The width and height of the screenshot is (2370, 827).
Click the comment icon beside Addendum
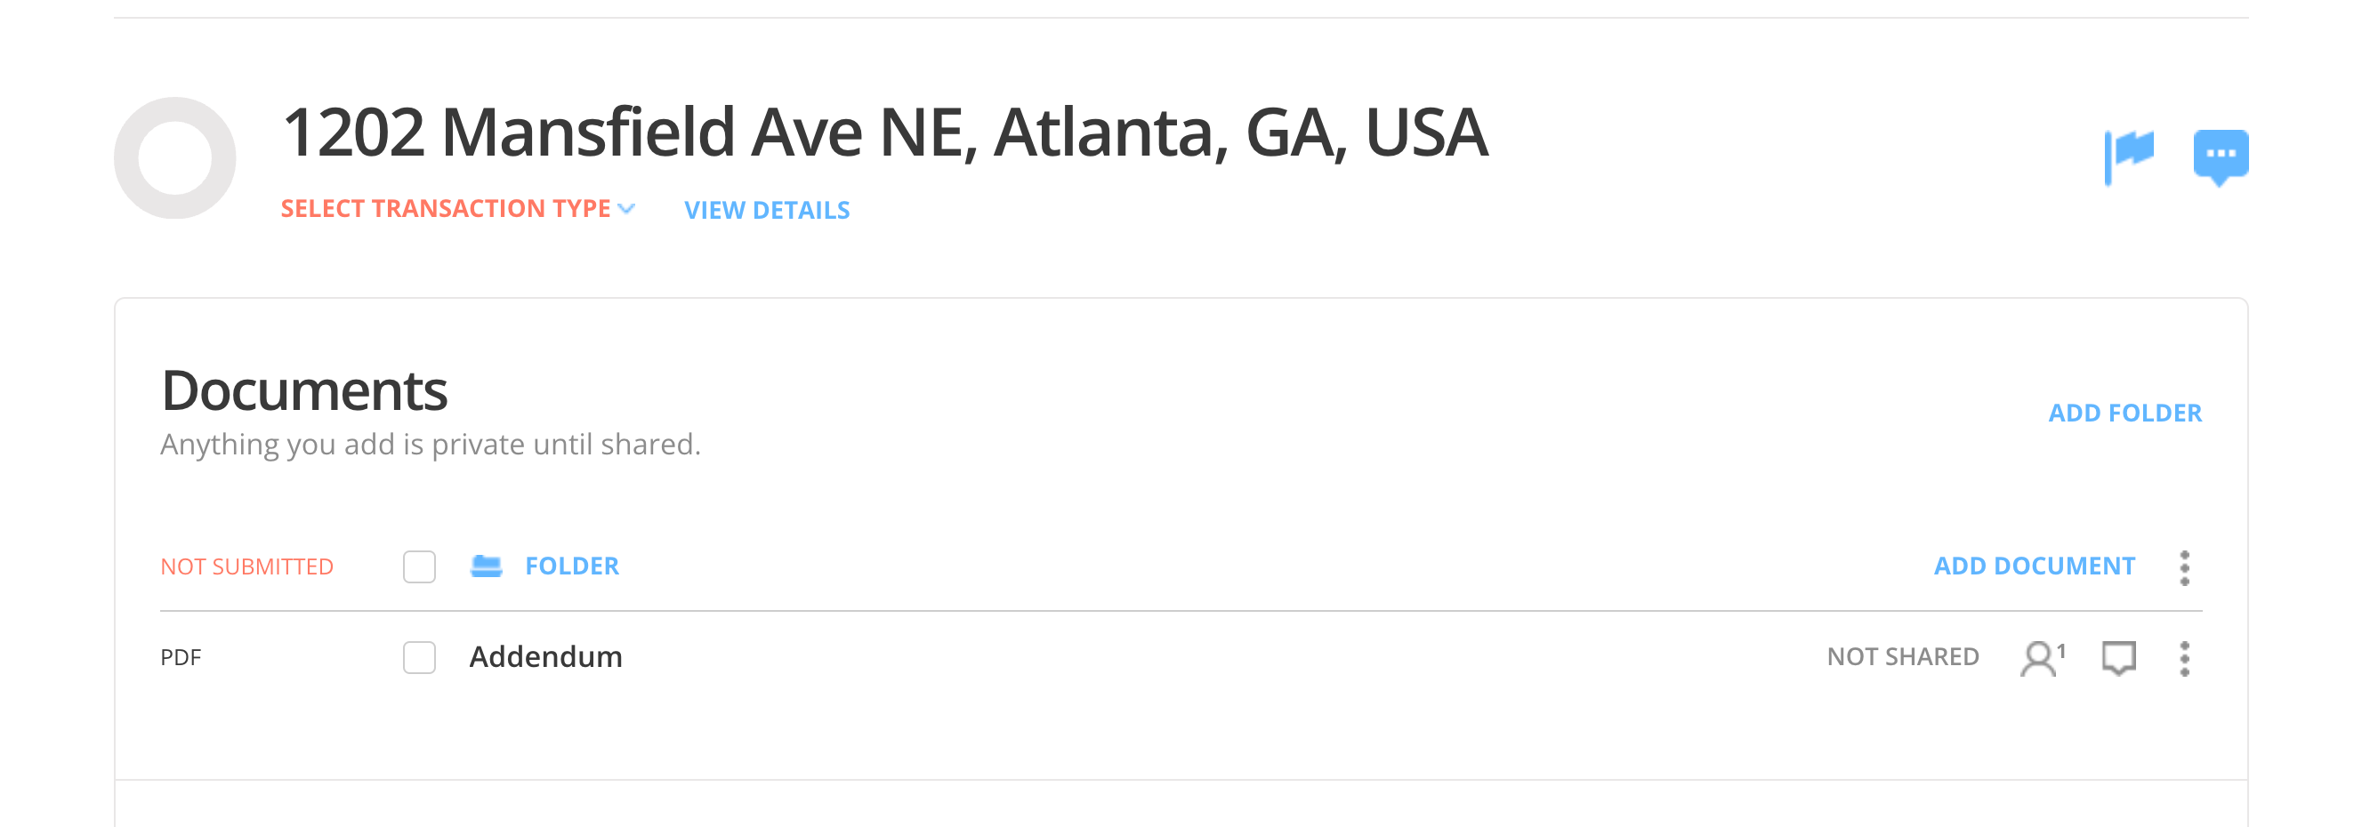[x=2118, y=658]
